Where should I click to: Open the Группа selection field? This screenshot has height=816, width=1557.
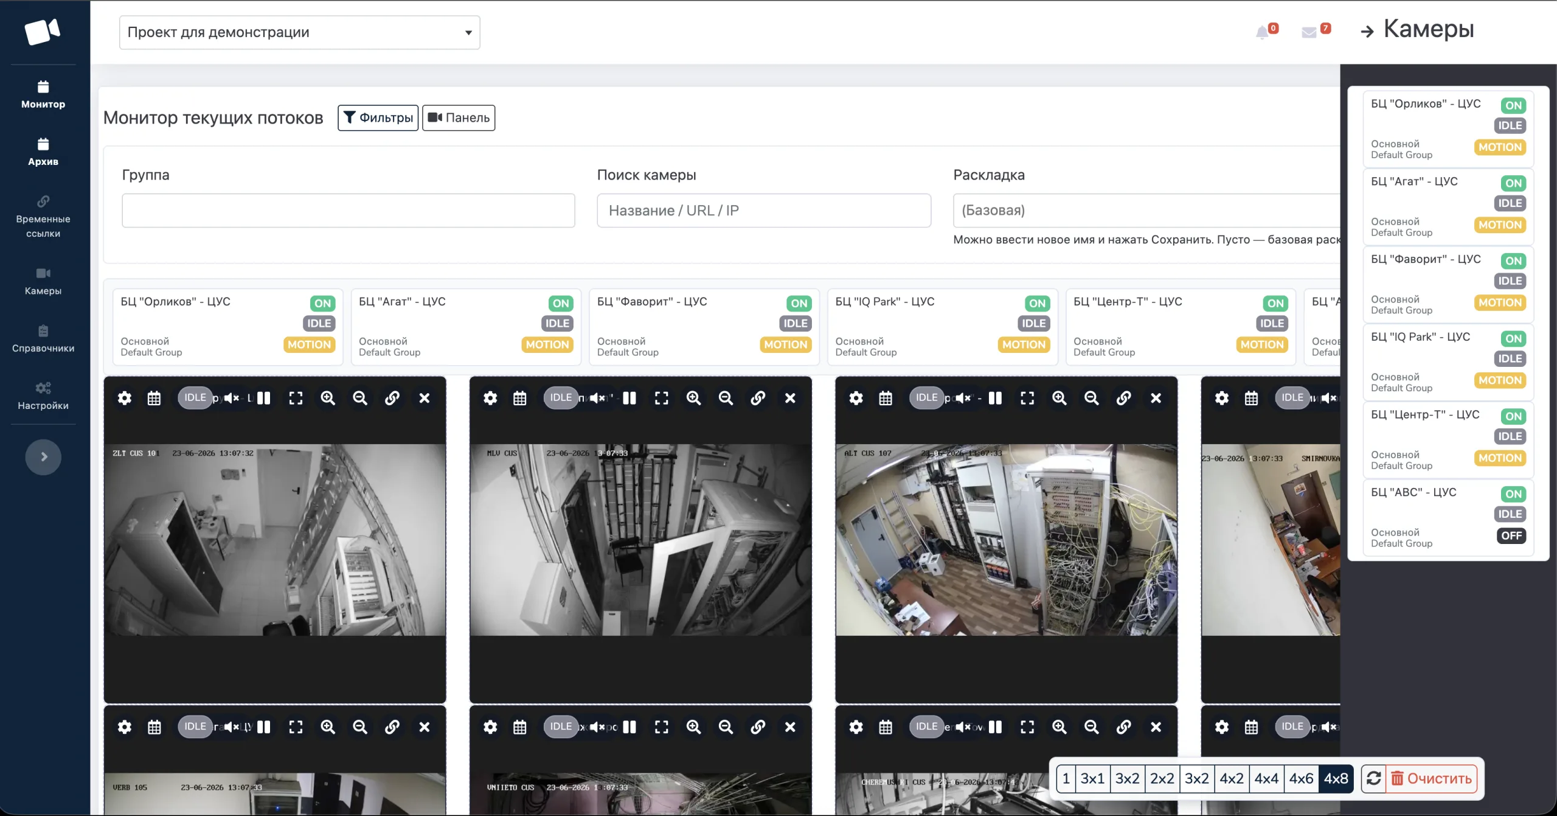point(349,211)
